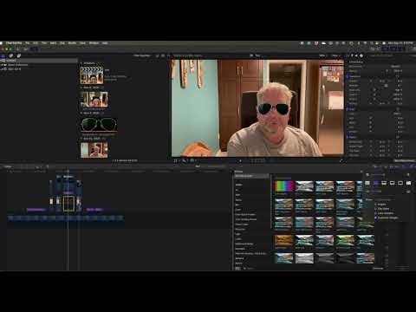Click the primary storyline clip in timeline
Image resolution: width=416 pixels, height=312 pixels.
66,218
